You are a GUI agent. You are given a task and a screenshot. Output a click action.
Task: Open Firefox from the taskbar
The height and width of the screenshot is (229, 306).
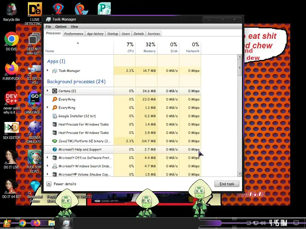tap(37, 223)
